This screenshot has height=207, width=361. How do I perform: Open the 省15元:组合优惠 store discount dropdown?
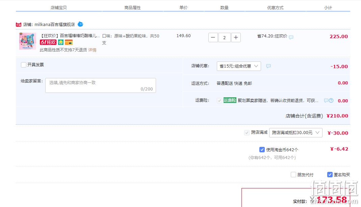239,66
